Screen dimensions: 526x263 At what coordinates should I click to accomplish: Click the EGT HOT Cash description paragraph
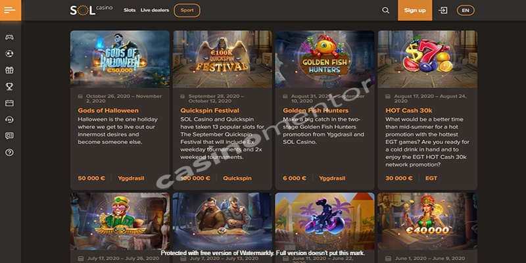[427, 142]
